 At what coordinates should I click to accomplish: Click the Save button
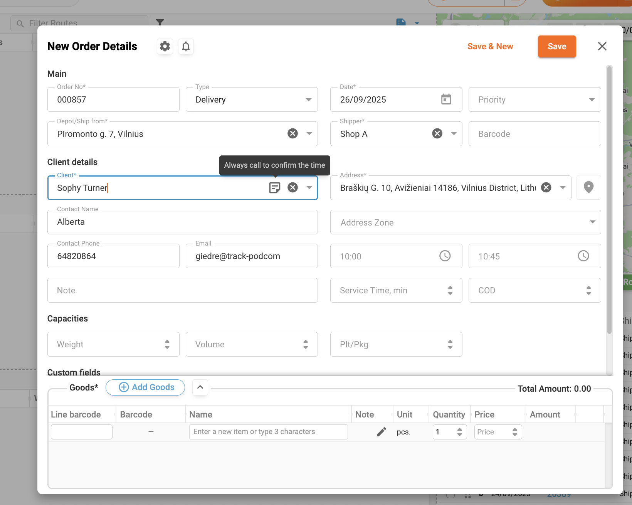tap(557, 47)
